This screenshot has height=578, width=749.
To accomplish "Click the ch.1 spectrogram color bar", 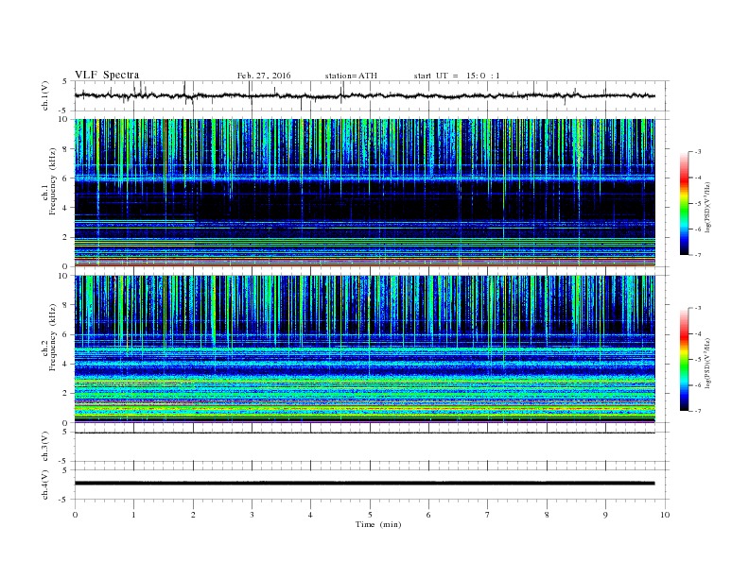I will [684, 203].
